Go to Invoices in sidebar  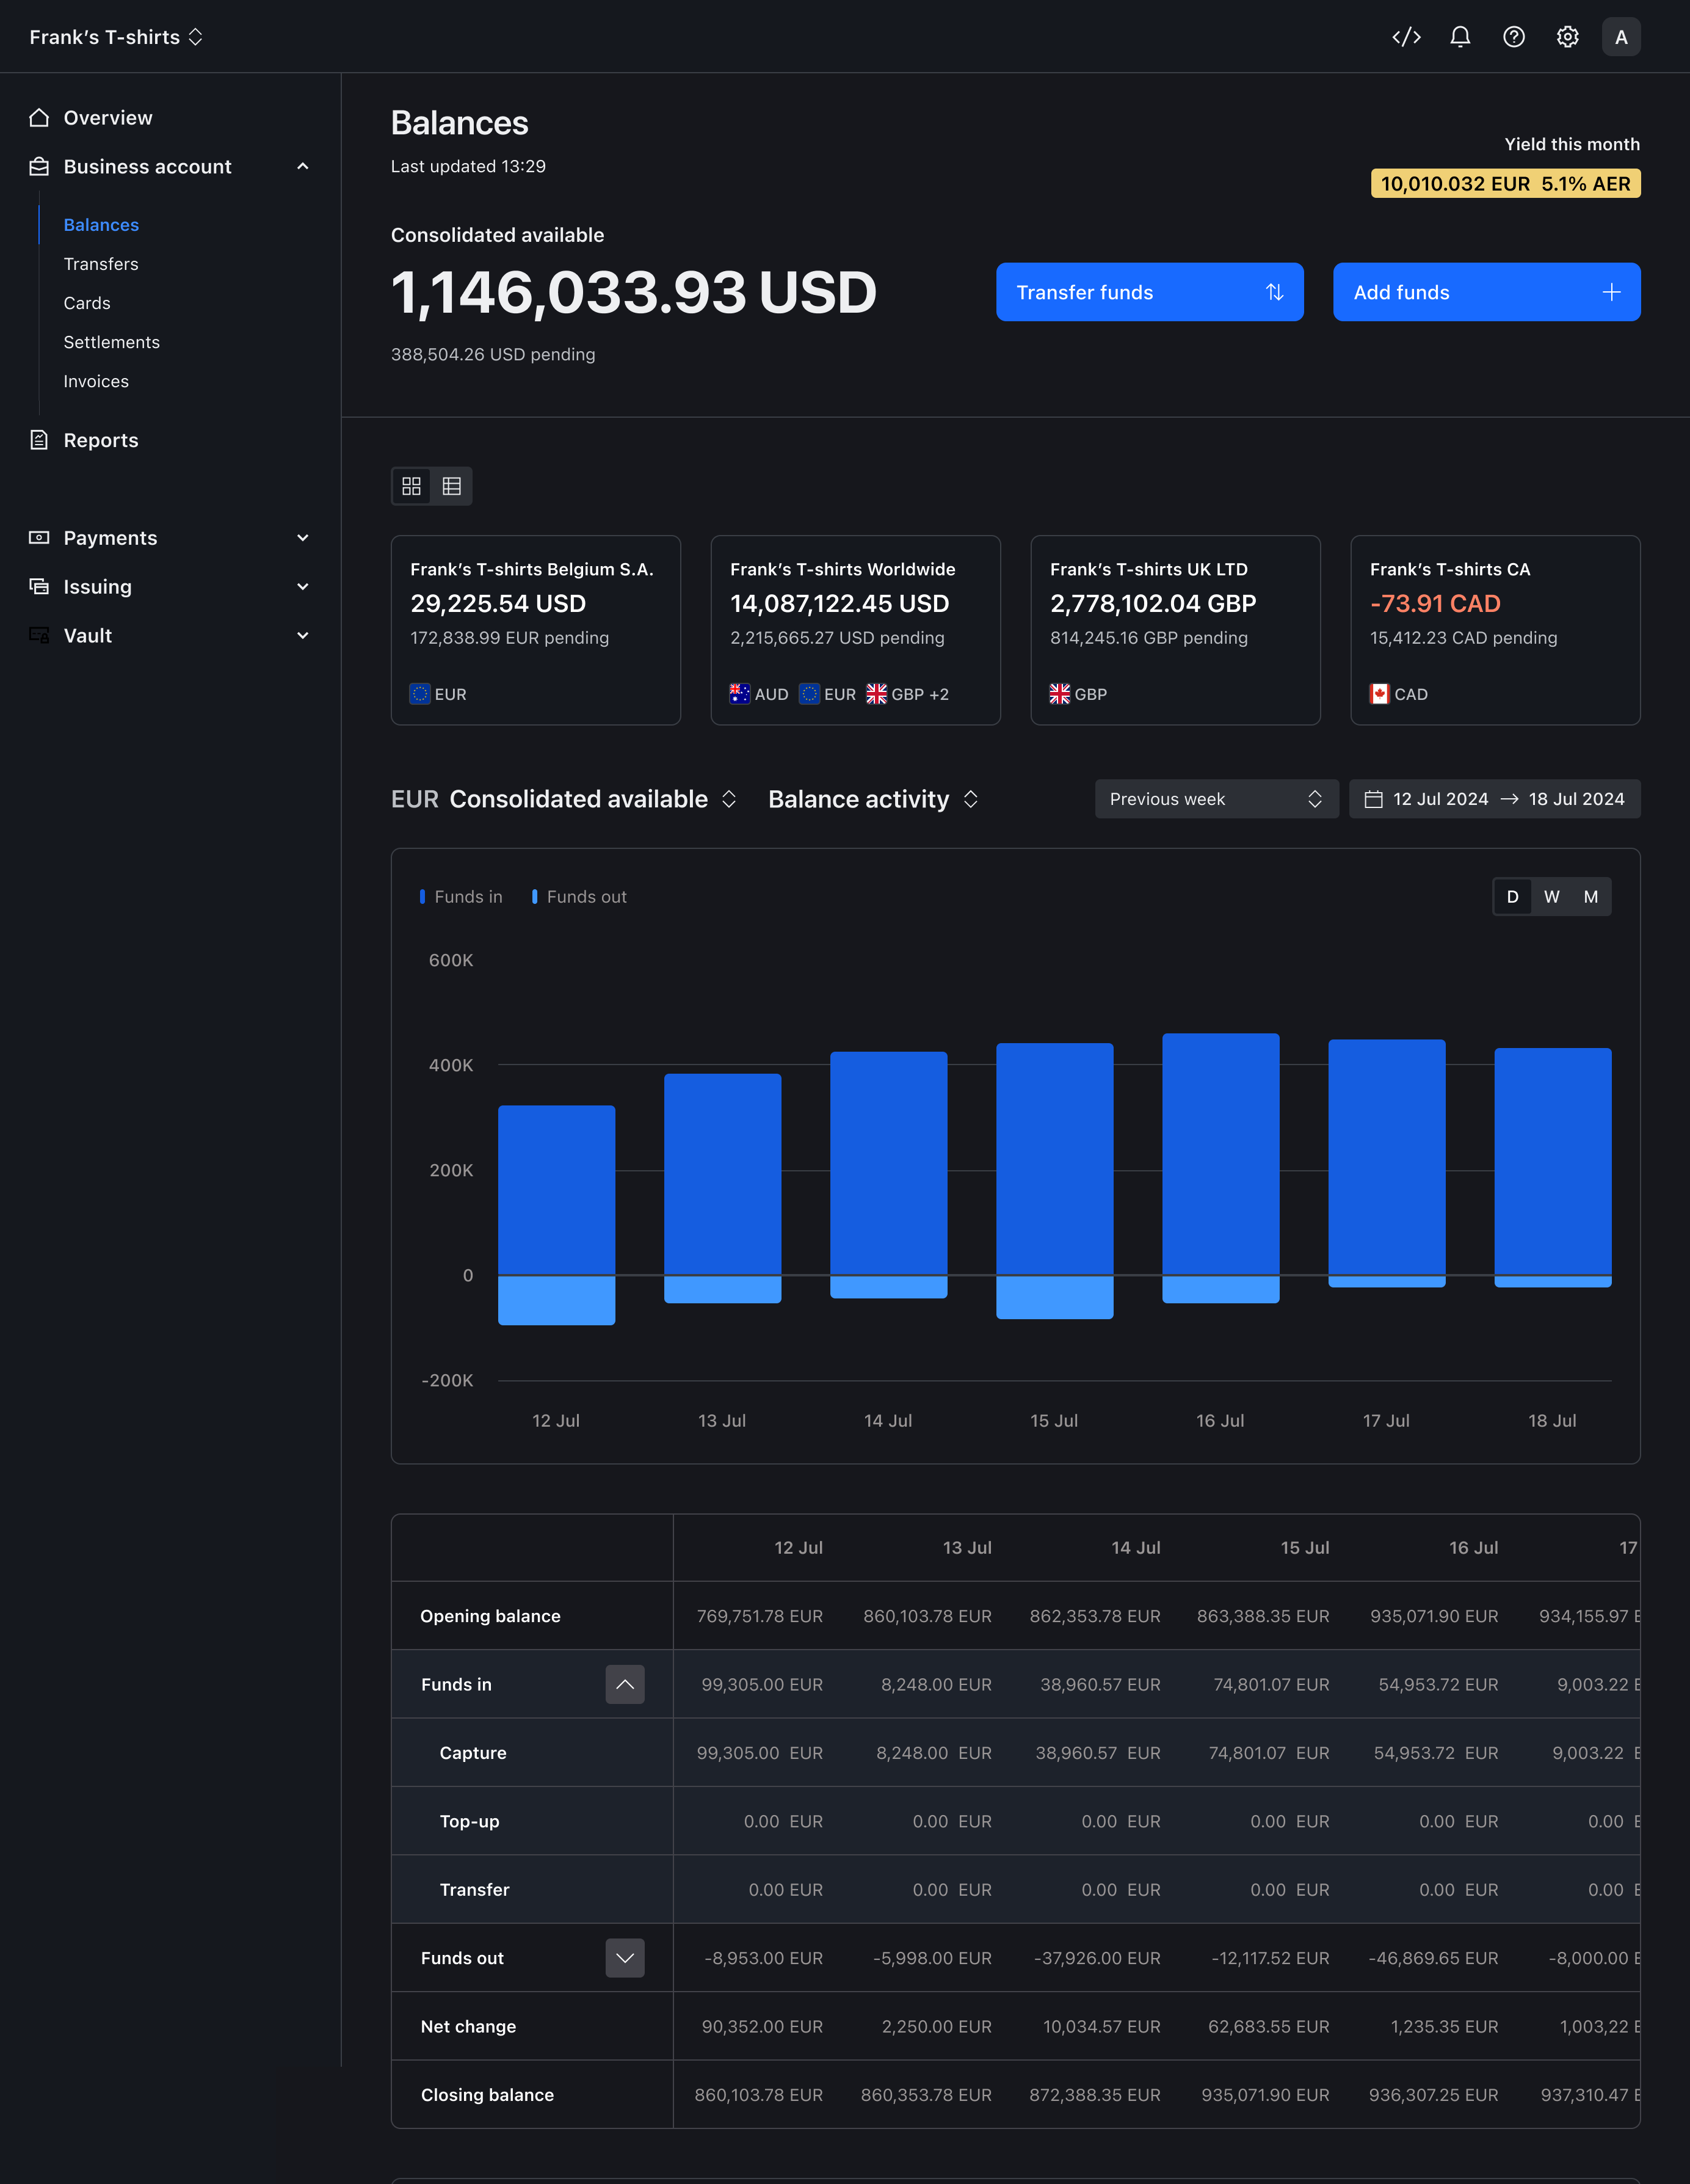pos(96,381)
